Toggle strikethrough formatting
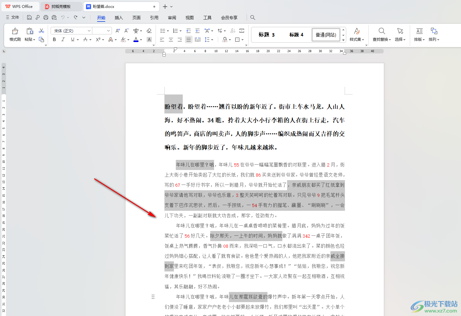The image size is (461, 316). pos(85,39)
